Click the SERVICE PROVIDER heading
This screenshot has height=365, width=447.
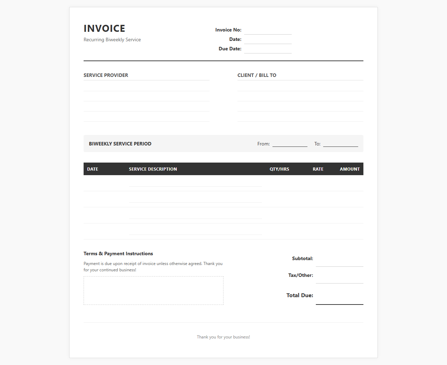pos(106,75)
